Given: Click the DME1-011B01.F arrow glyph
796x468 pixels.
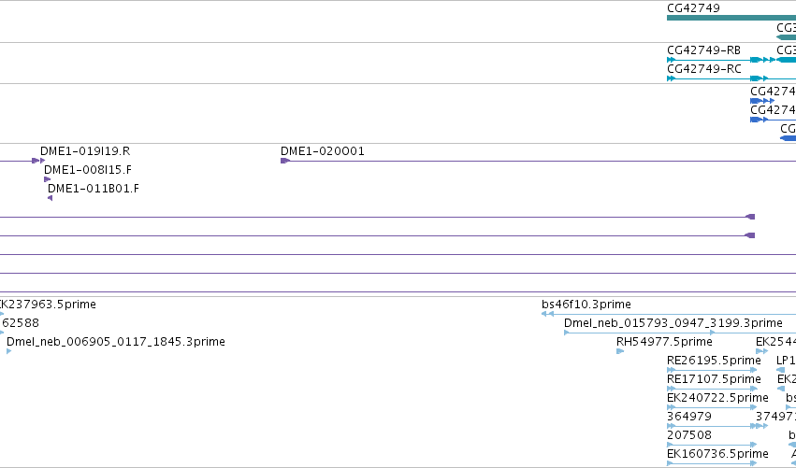Looking at the screenshot, I should (50, 198).
